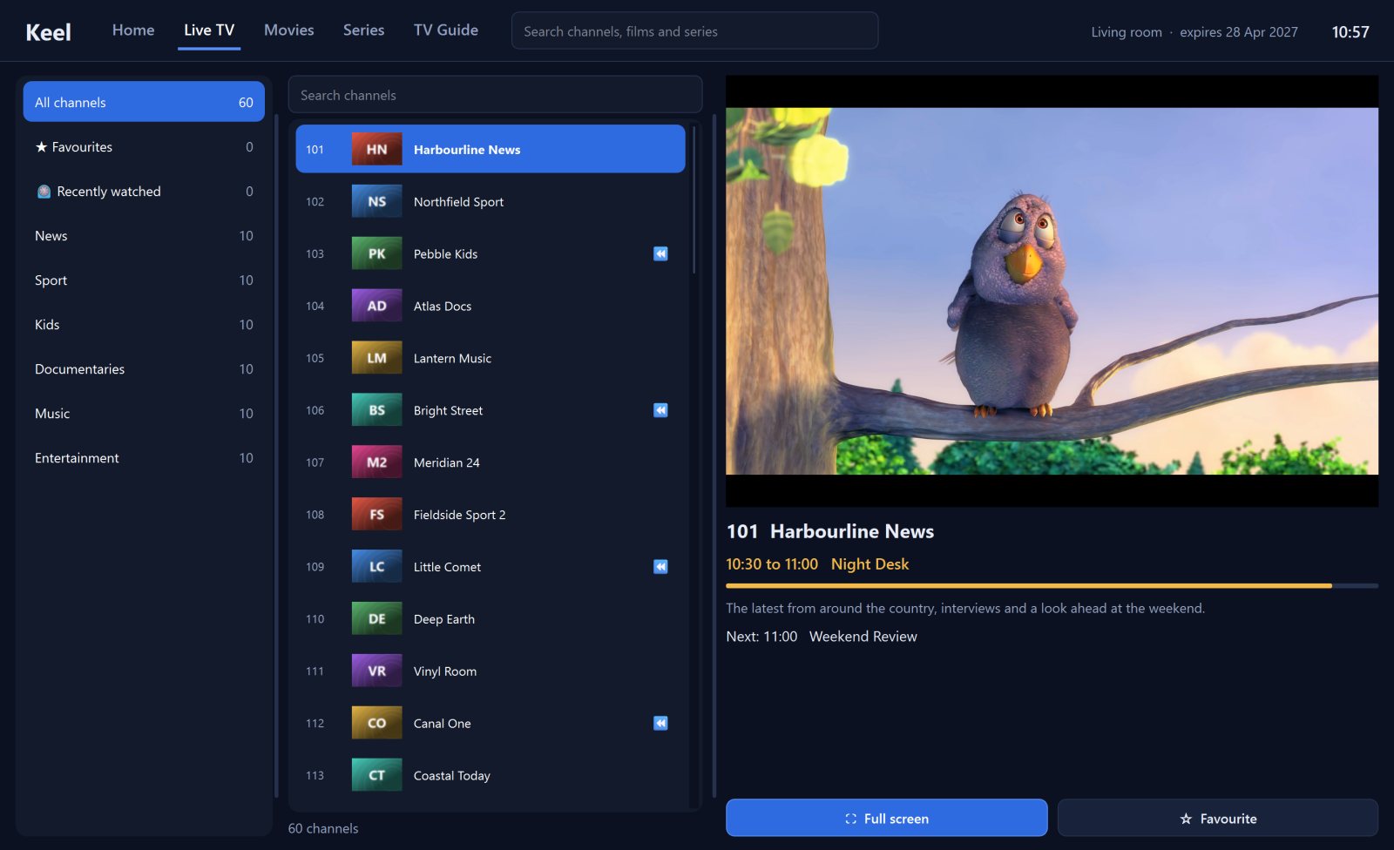Select Canal One channel 112
1394x850 pixels.
click(x=491, y=723)
